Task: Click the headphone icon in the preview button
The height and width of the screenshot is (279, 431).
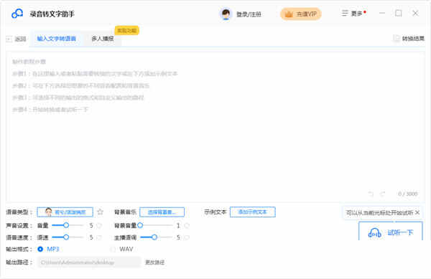Action: click(x=374, y=233)
